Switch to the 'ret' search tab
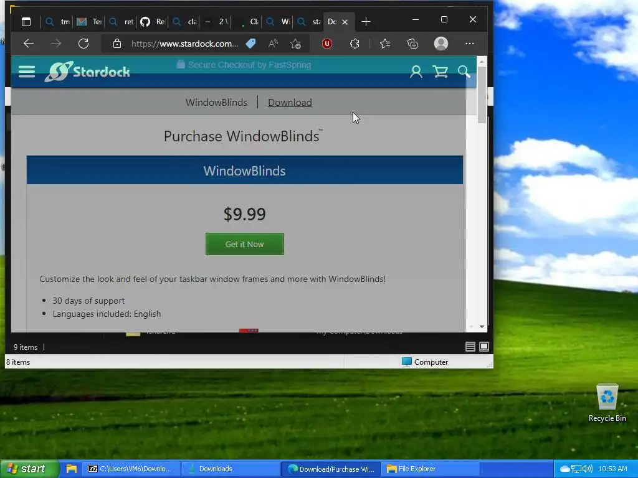Image resolution: width=638 pixels, height=478 pixels. 121,22
